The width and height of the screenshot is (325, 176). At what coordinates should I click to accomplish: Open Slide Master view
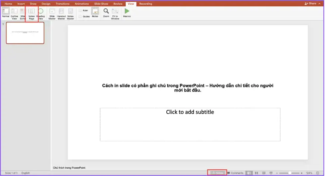pos(52,14)
